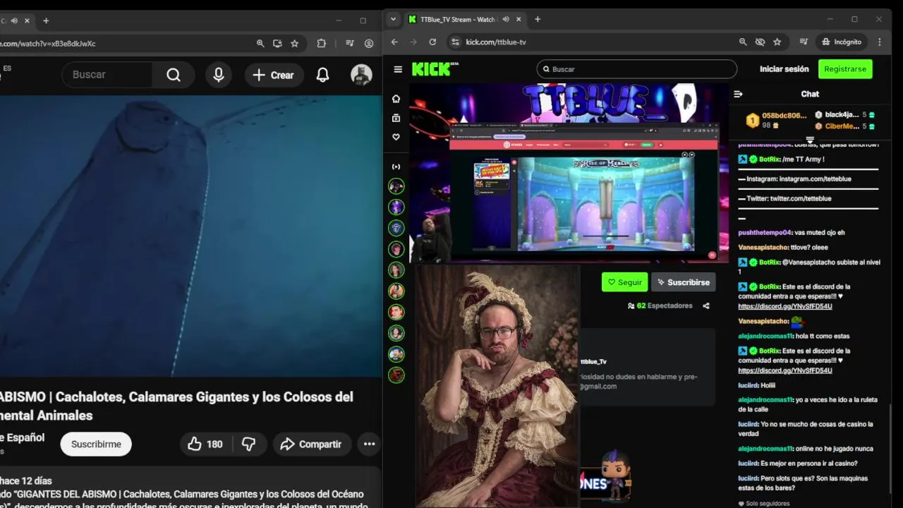Image resolution: width=903 pixels, height=508 pixels.
Task: Open the YouTube Crear menu
Action: point(274,75)
